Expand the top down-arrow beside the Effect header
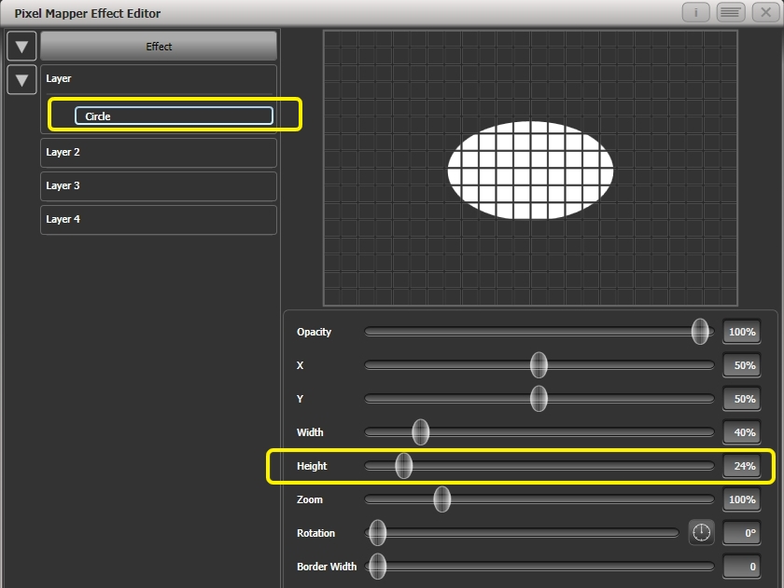The image size is (784, 588). tap(21, 45)
